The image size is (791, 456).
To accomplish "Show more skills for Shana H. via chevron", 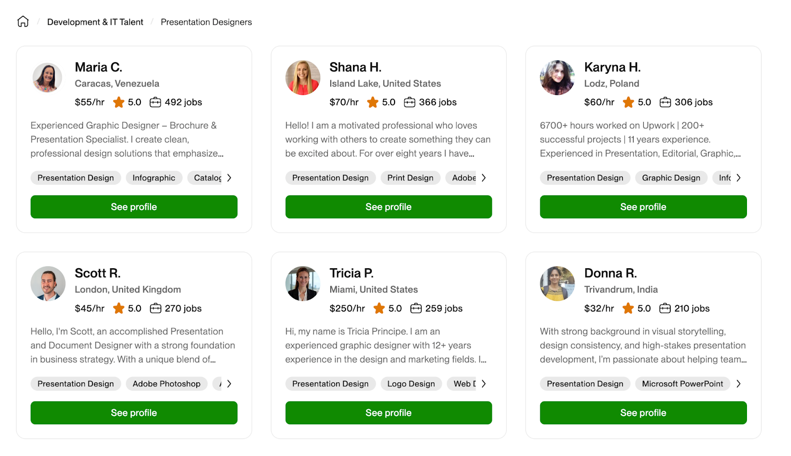I will click(x=483, y=178).
